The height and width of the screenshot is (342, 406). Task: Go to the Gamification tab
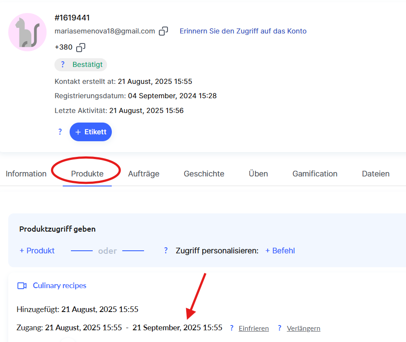(x=315, y=174)
